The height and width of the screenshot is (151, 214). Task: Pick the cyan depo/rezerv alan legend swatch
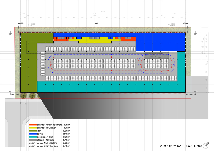[33, 137]
